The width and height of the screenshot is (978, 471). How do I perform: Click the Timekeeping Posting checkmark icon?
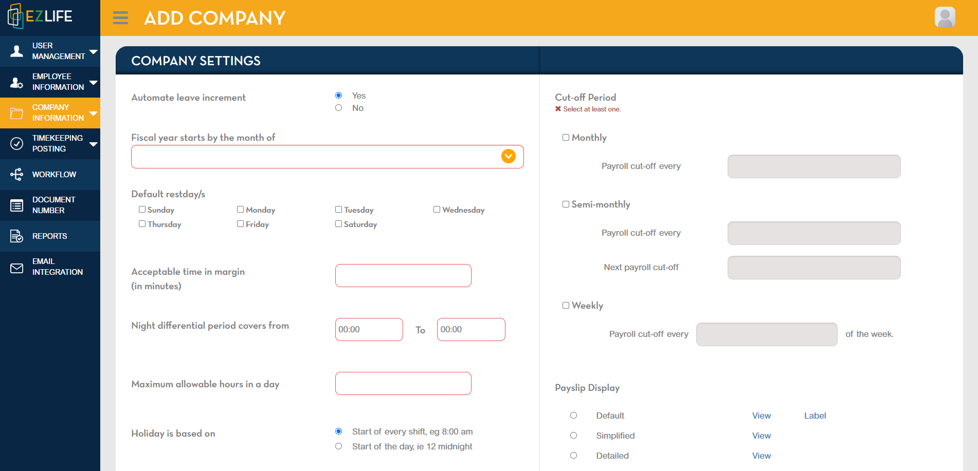pos(17,143)
